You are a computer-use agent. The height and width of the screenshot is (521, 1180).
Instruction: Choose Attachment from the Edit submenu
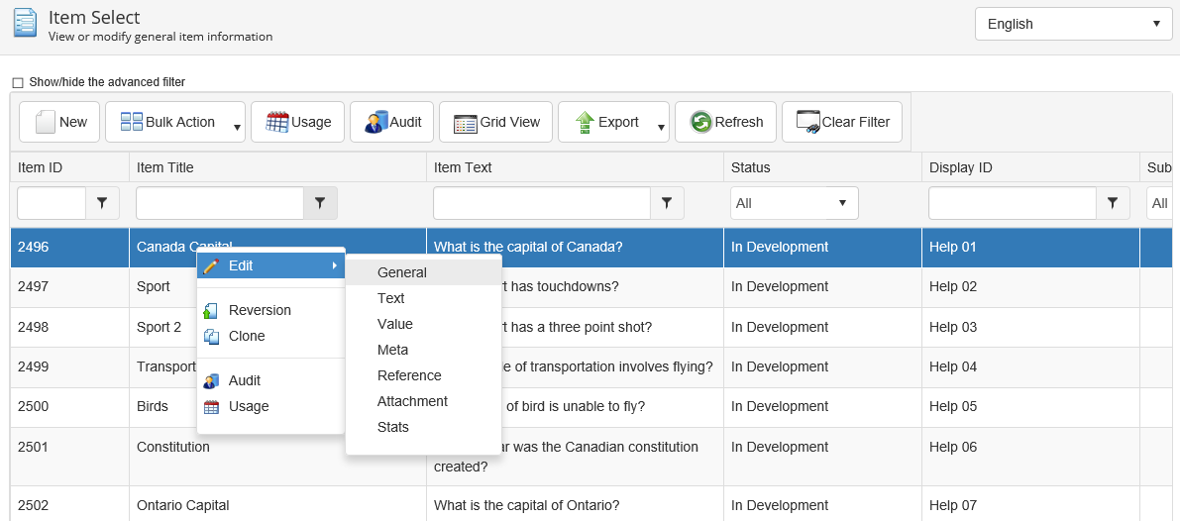[412, 401]
